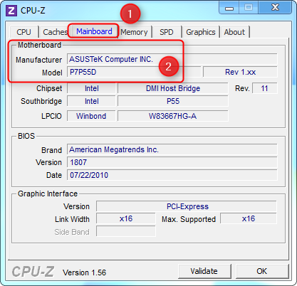The height and width of the screenshot is (286, 297).
Task: Switch to the CPU tab
Action: click(24, 32)
